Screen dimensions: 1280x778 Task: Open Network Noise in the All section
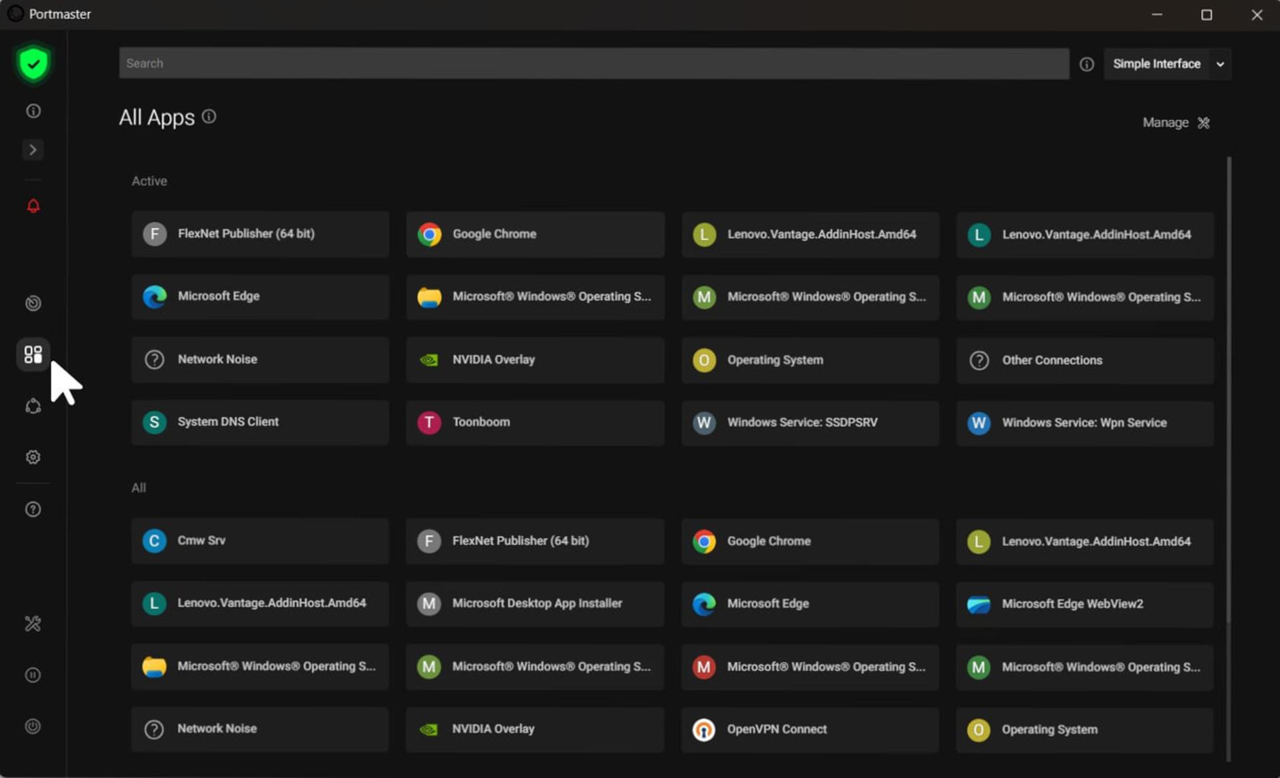tap(260, 729)
